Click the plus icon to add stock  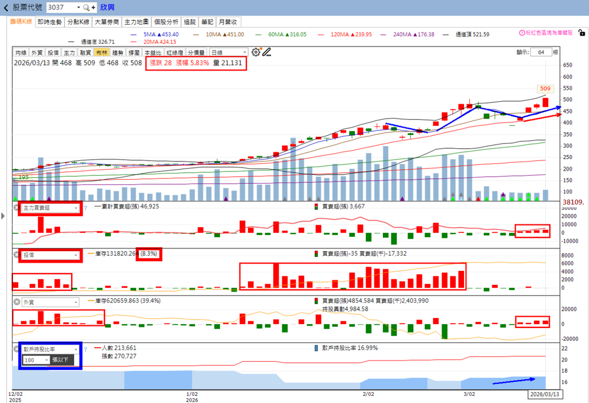click(93, 7)
